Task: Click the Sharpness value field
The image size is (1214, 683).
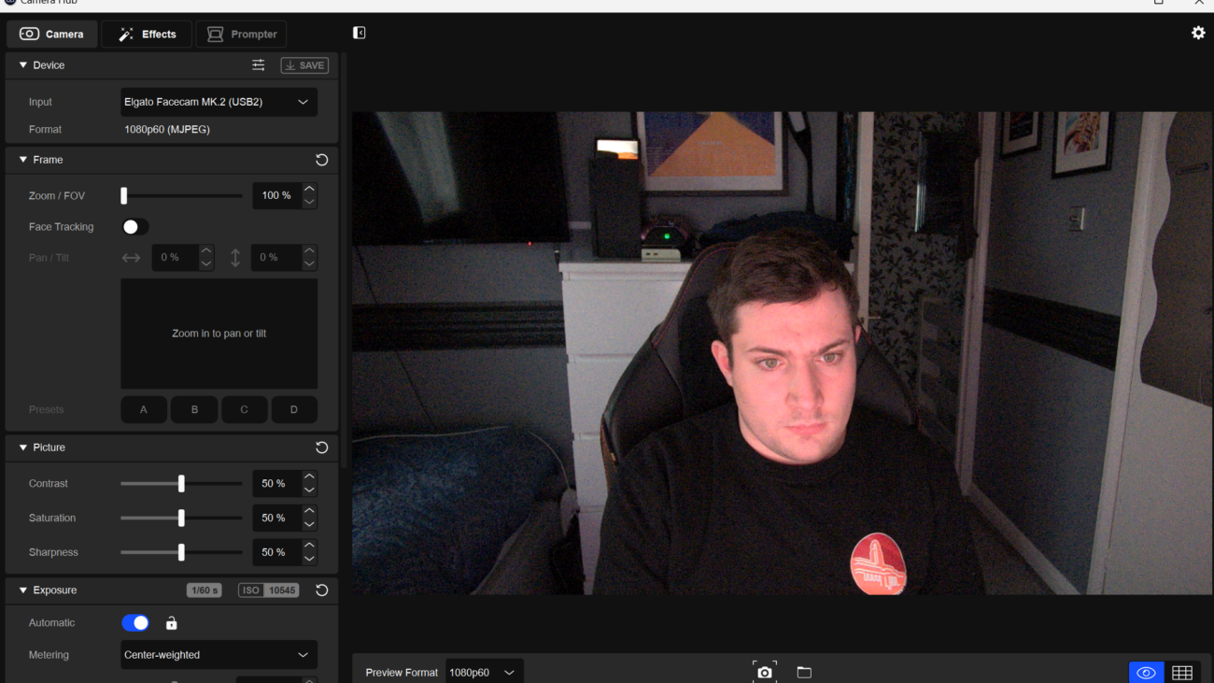Action: 276,552
